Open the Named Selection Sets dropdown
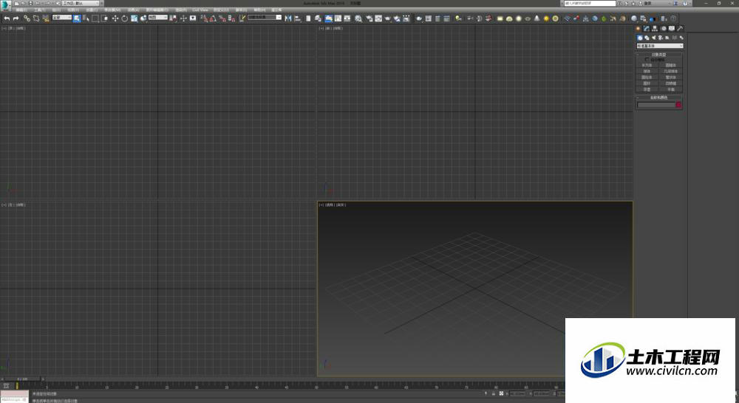Viewport: 739px width, 403px height. click(x=265, y=18)
